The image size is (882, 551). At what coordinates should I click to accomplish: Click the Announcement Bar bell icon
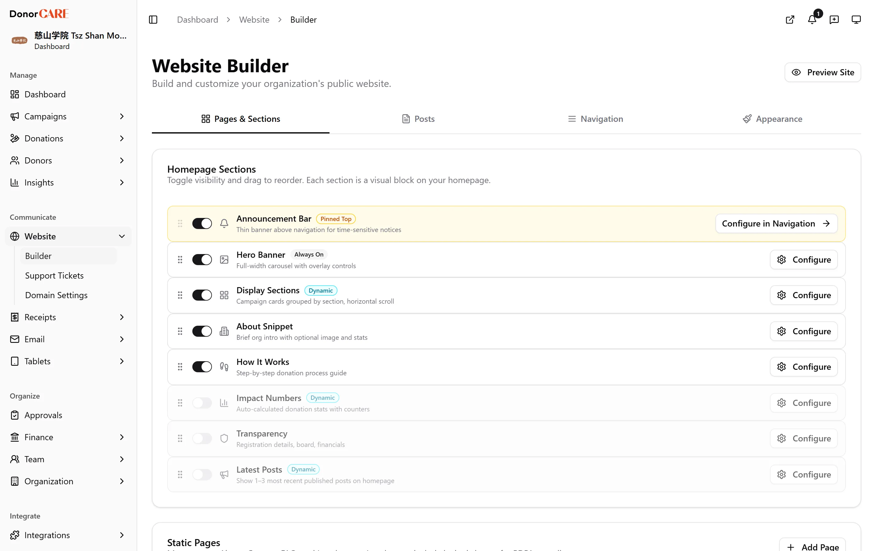[224, 223]
